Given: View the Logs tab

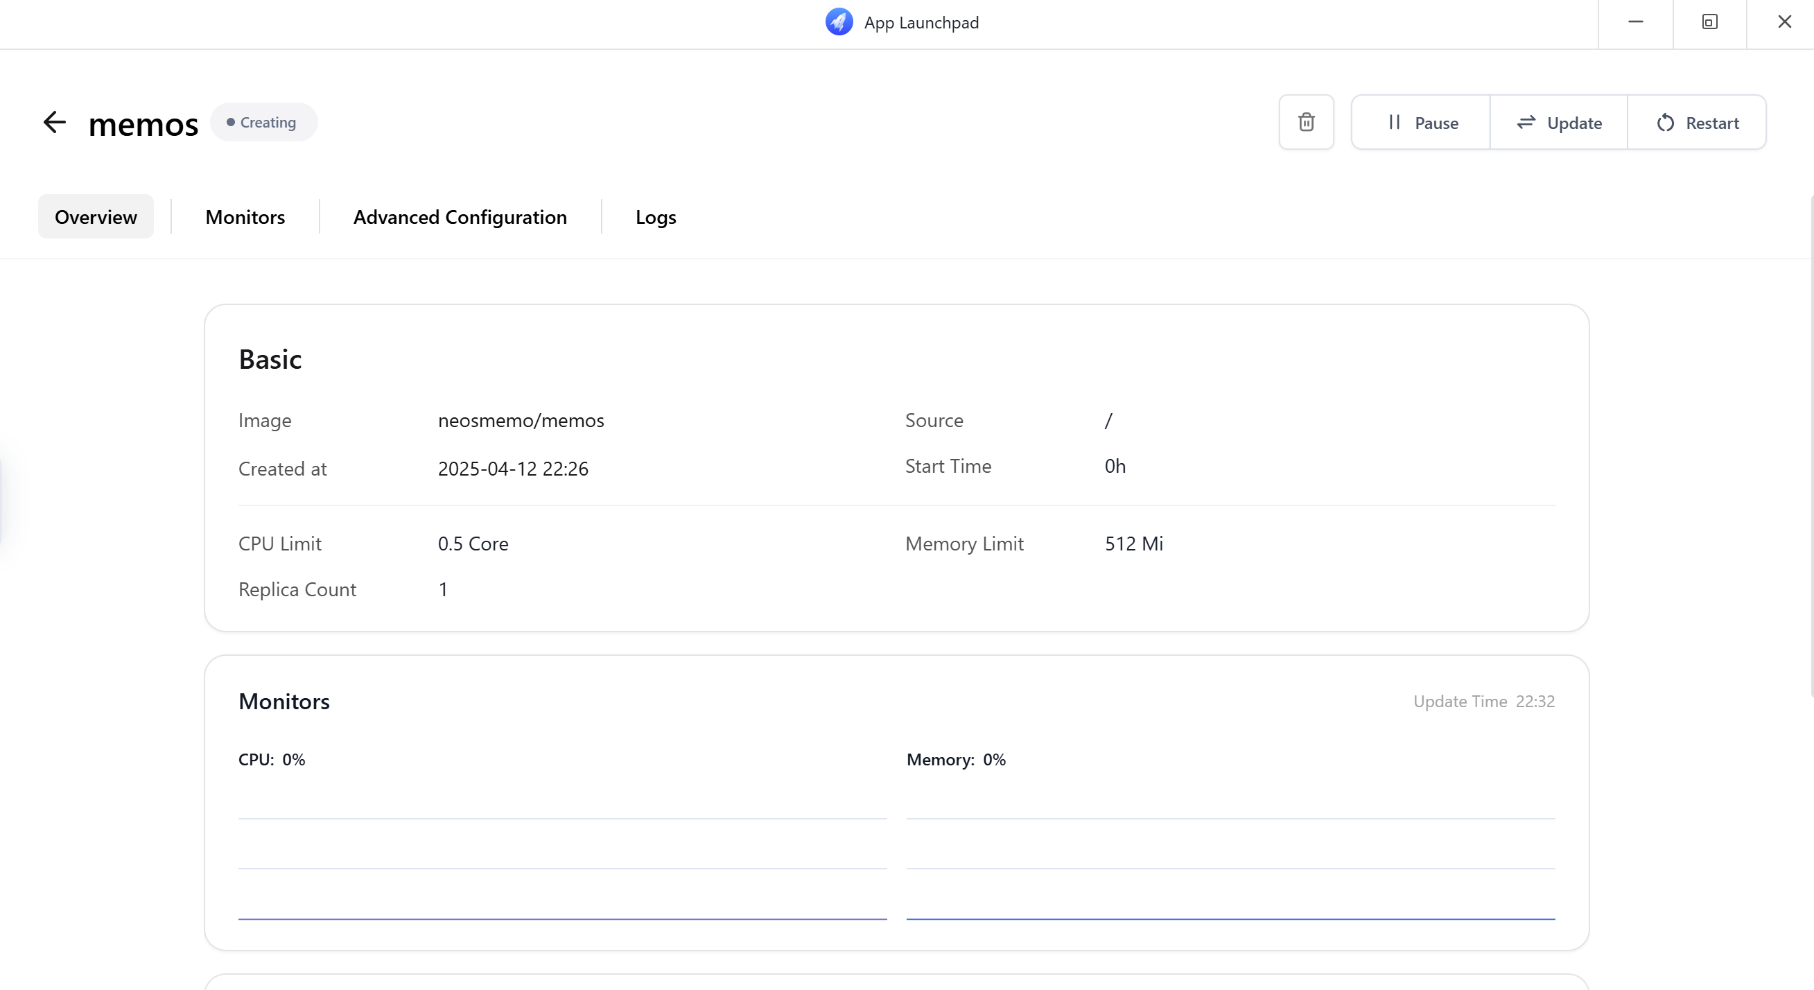Looking at the screenshot, I should click(x=656, y=217).
